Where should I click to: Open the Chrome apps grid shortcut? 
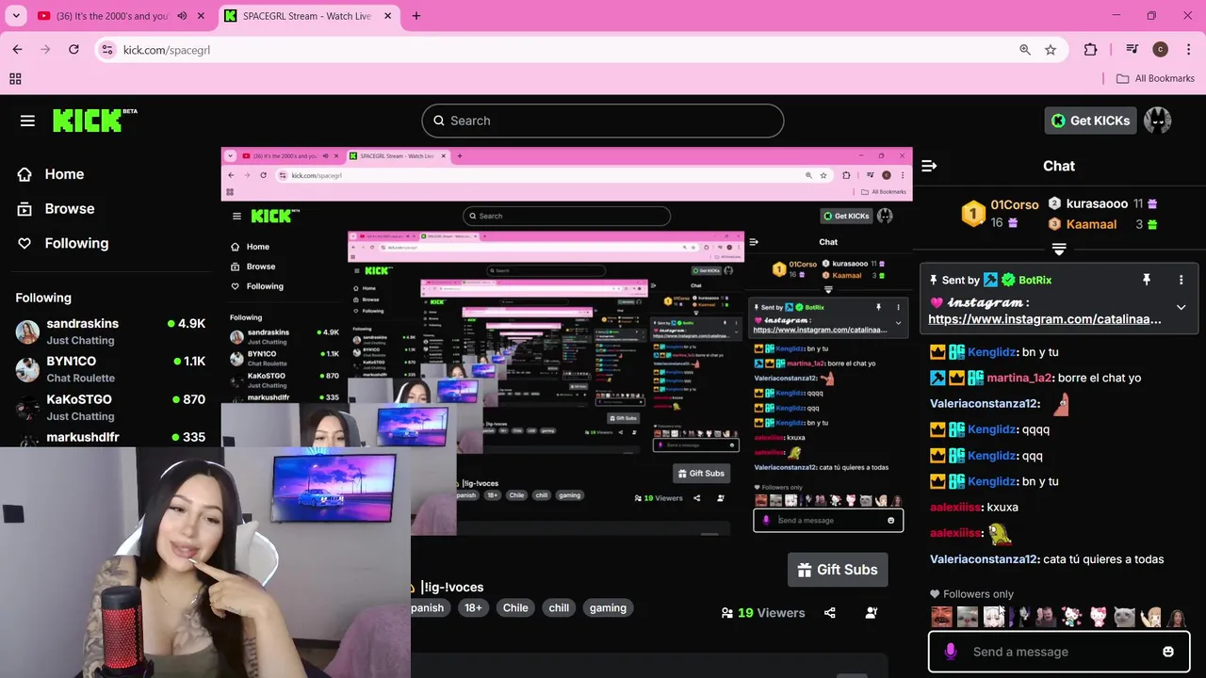click(x=15, y=79)
